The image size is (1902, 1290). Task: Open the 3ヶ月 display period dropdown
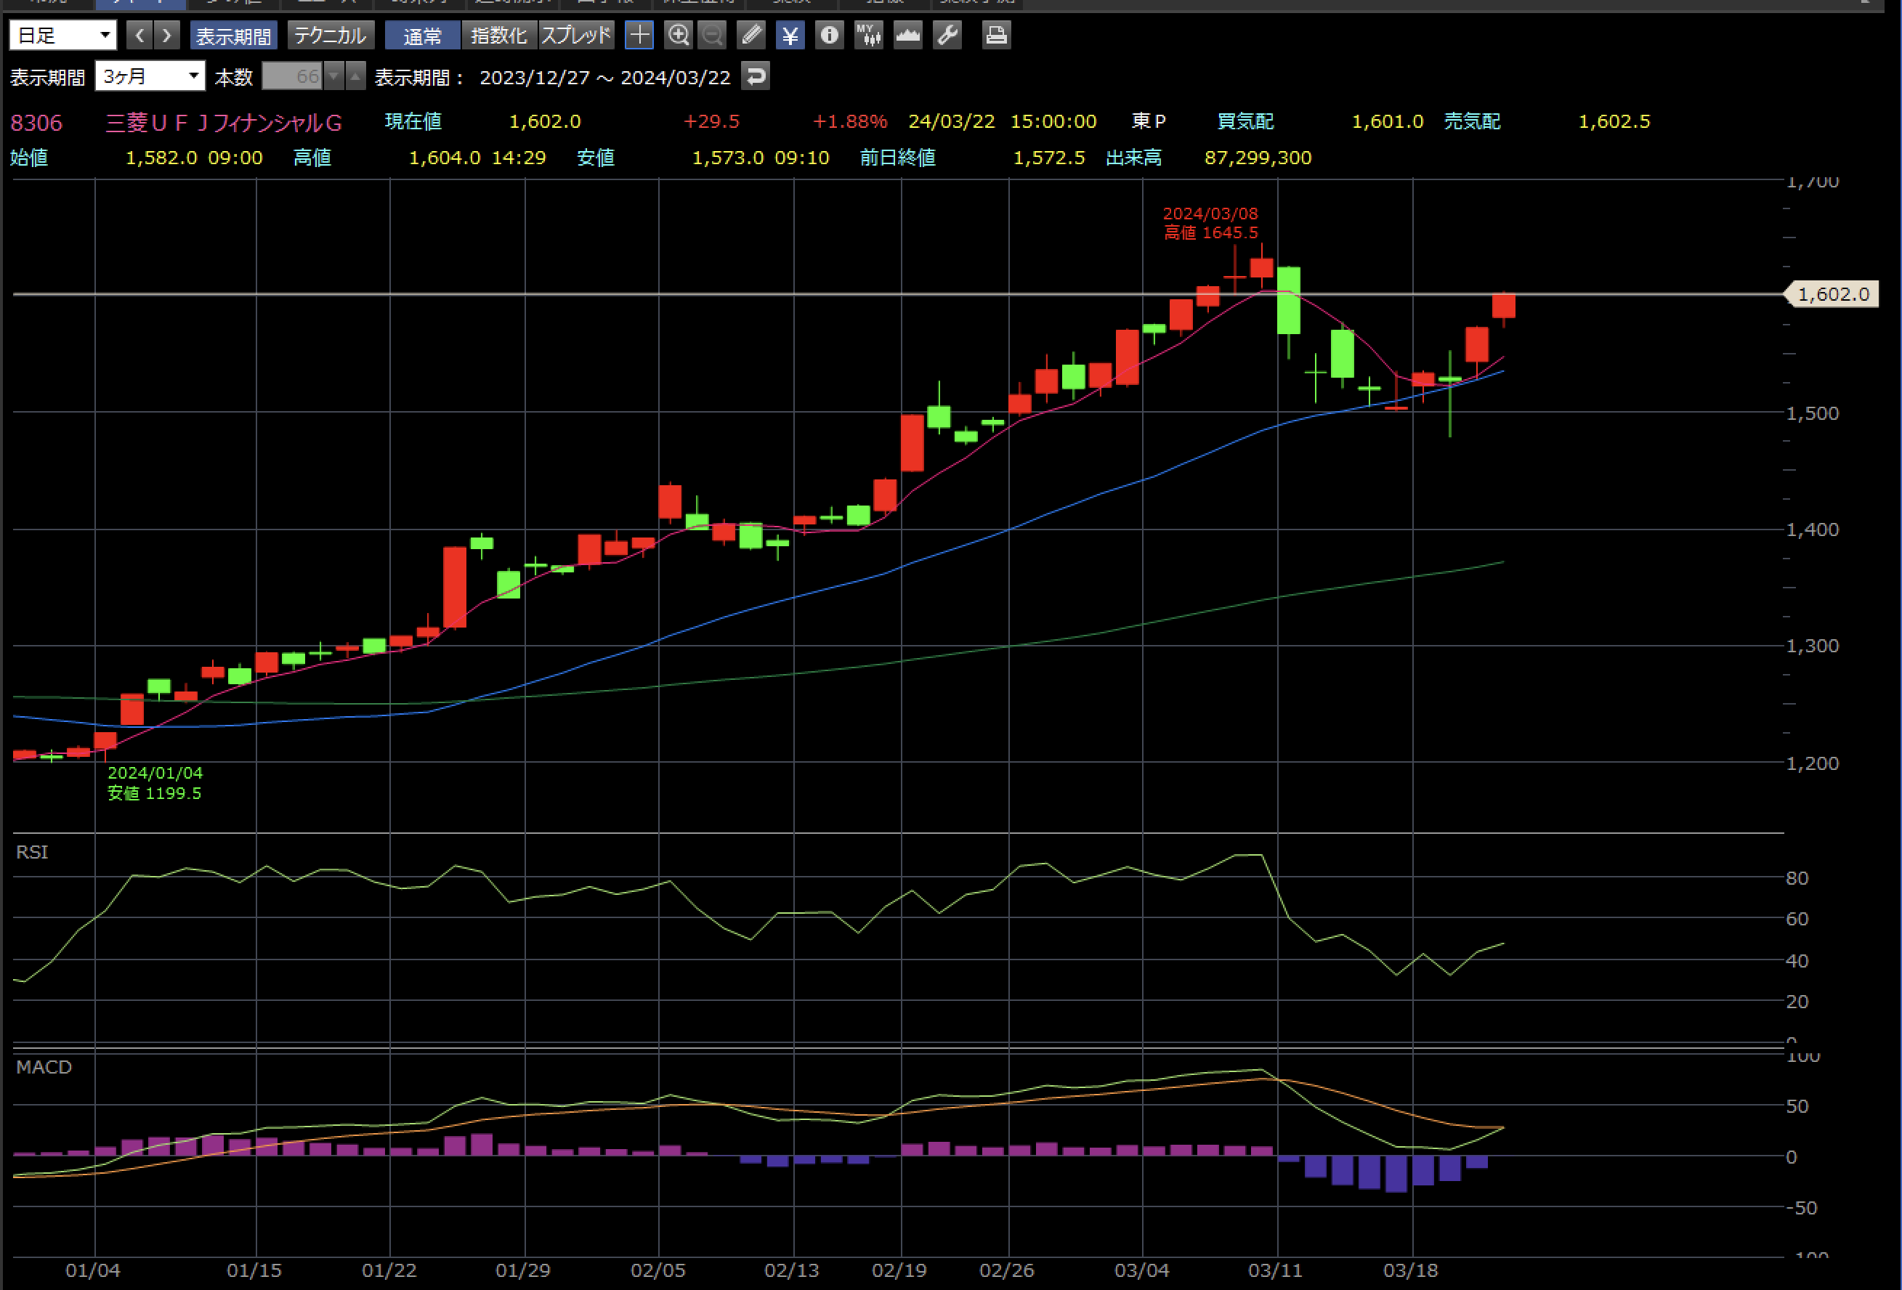tap(150, 77)
